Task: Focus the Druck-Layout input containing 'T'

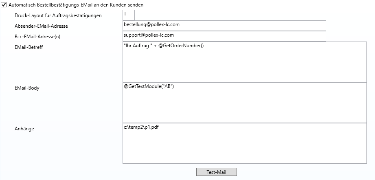Action: pyautogui.click(x=128, y=15)
